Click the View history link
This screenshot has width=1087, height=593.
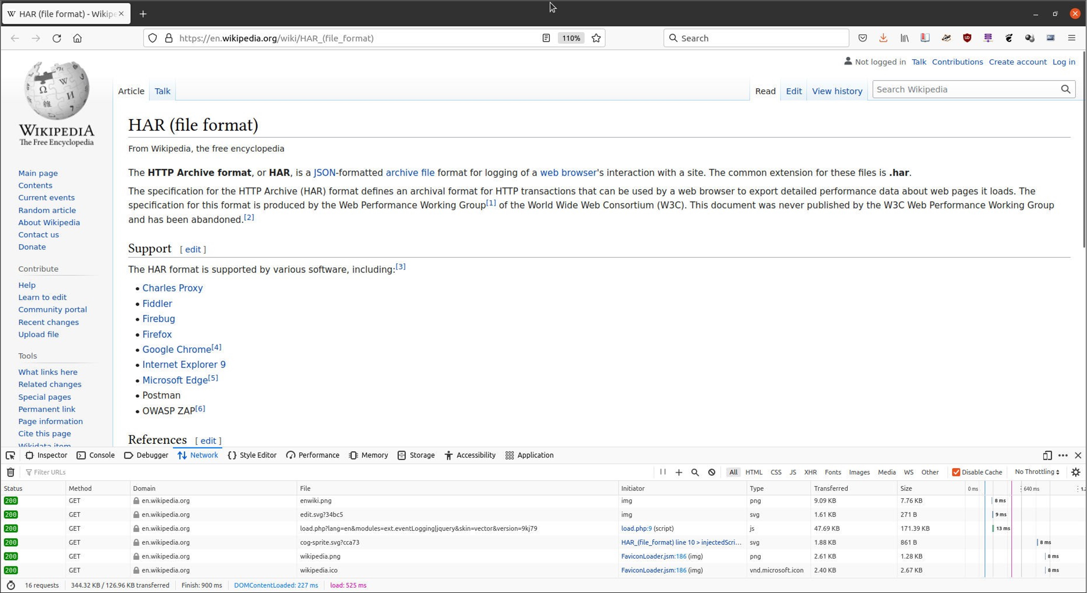point(837,91)
